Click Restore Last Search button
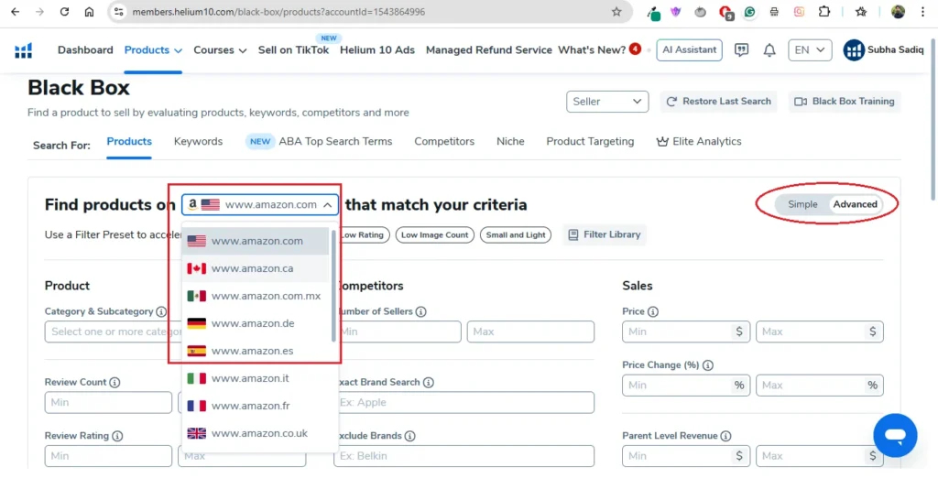 [x=718, y=102]
